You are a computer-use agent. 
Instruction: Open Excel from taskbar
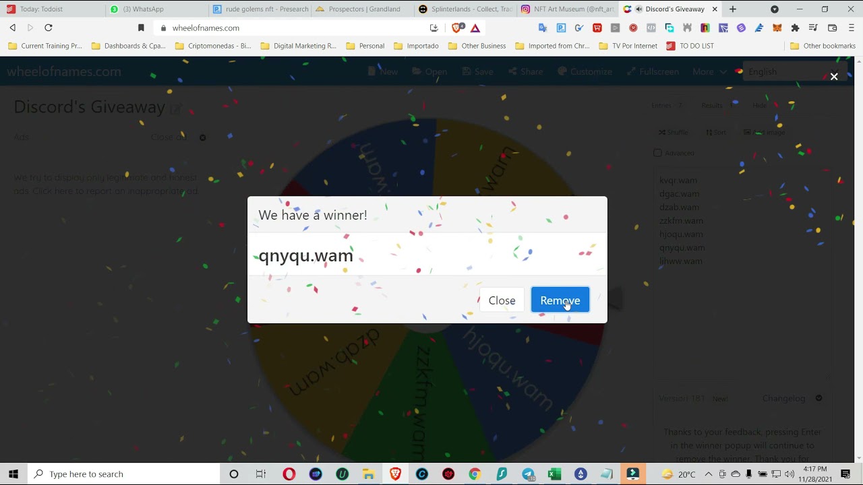pos(554,474)
